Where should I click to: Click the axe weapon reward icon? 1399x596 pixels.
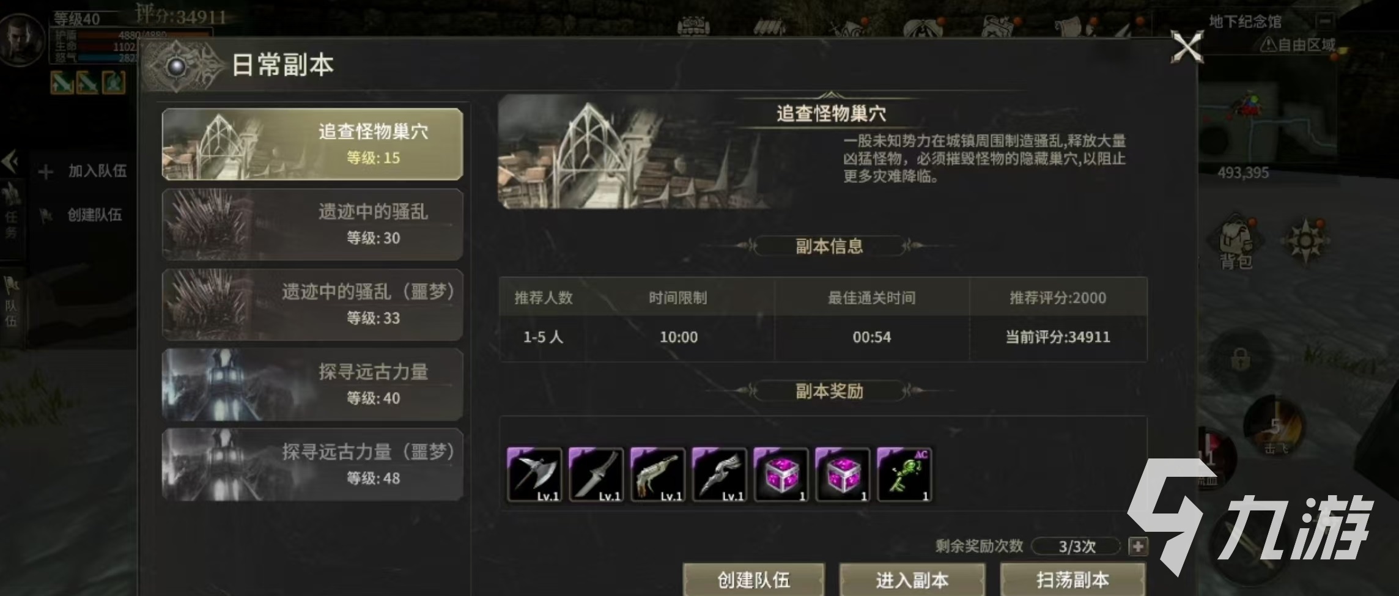(x=534, y=475)
